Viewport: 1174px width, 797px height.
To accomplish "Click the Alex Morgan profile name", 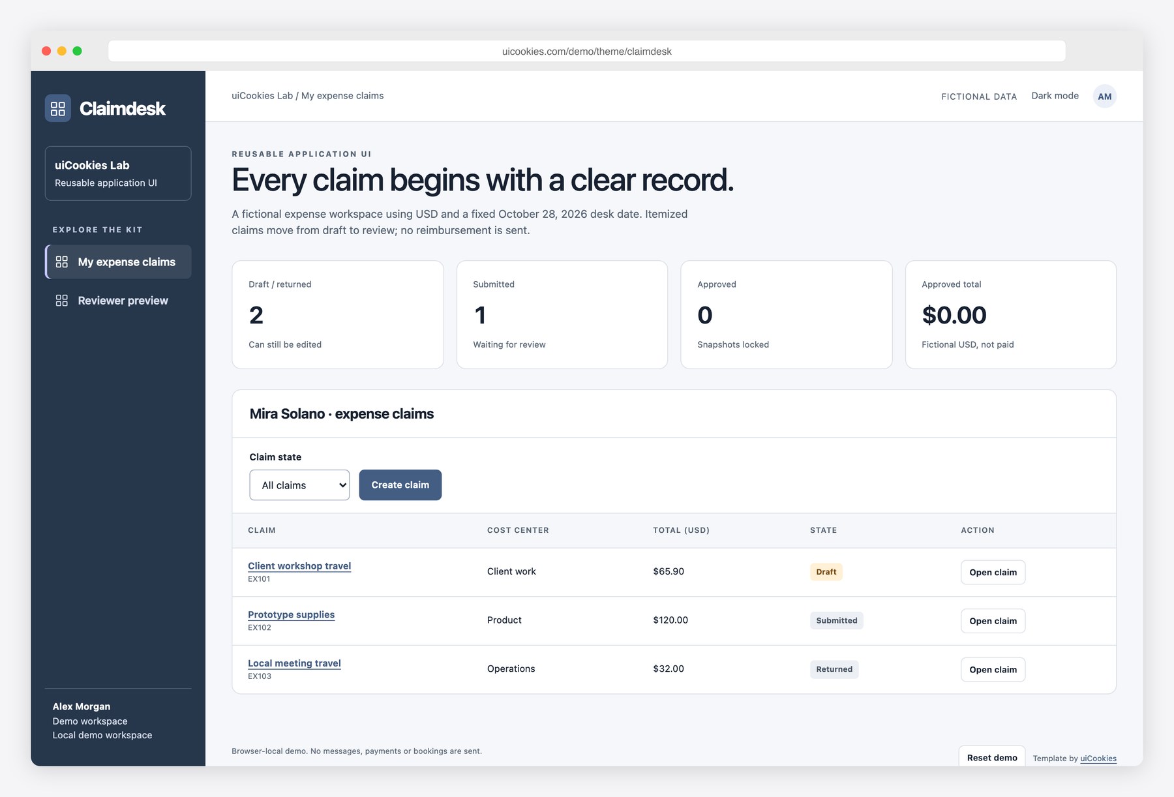I will click(x=82, y=706).
